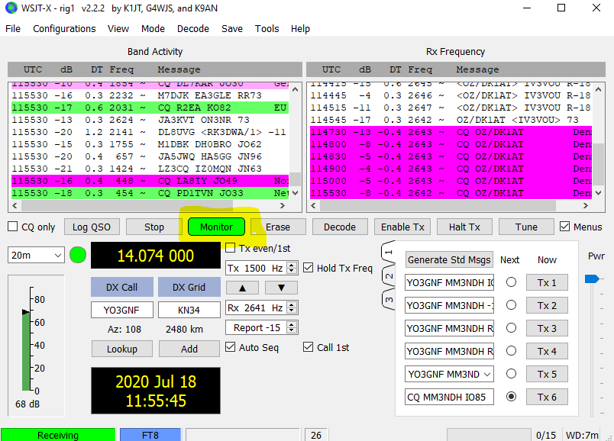Viewport: 614px width, 441px height.
Task: Click the down arrow frequency shift button
Action: pyautogui.click(x=281, y=288)
